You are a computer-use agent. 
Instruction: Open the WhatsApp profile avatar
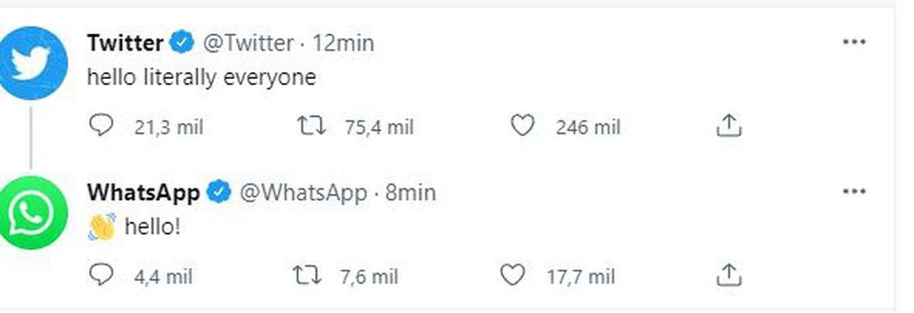(x=32, y=213)
